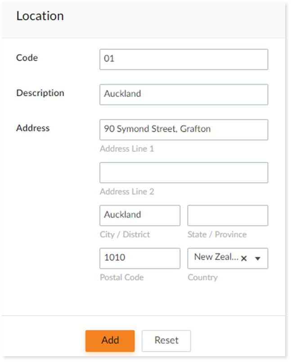The width and height of the screenshot is (291, 362).
Task: Click the Address label
Action: pyautogui.click(x=32, y=128)
